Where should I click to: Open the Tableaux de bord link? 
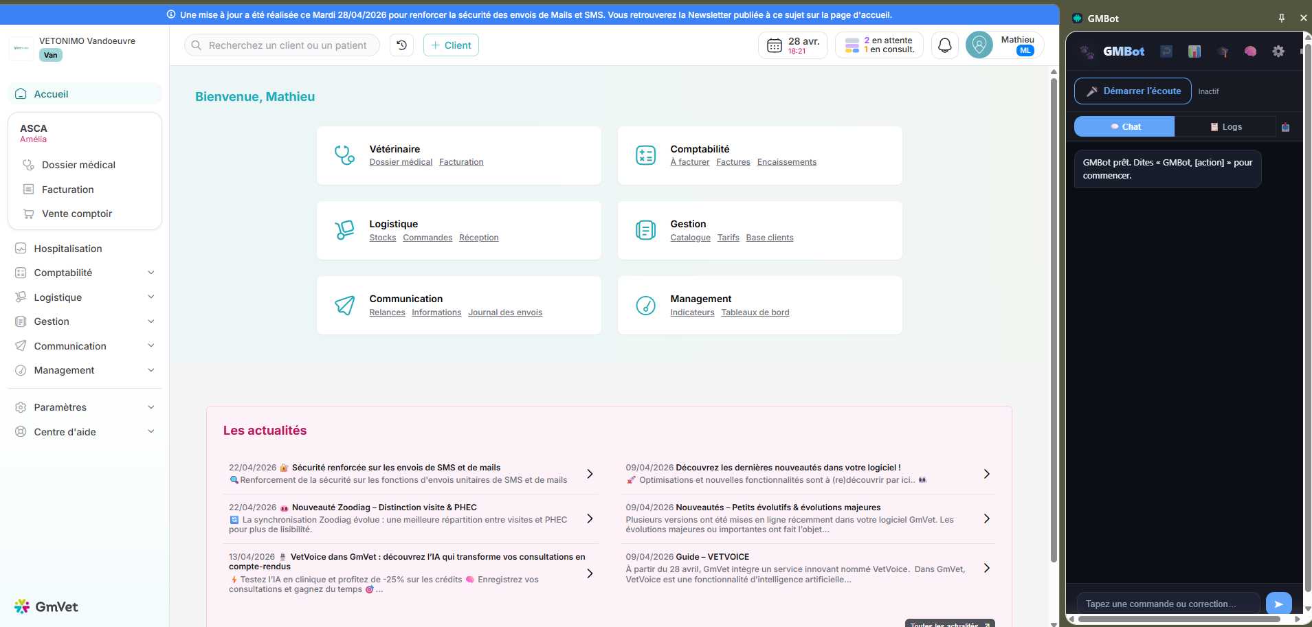755,312
